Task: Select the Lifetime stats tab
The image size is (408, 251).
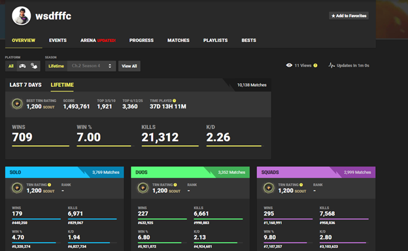Action: (62, 85)
